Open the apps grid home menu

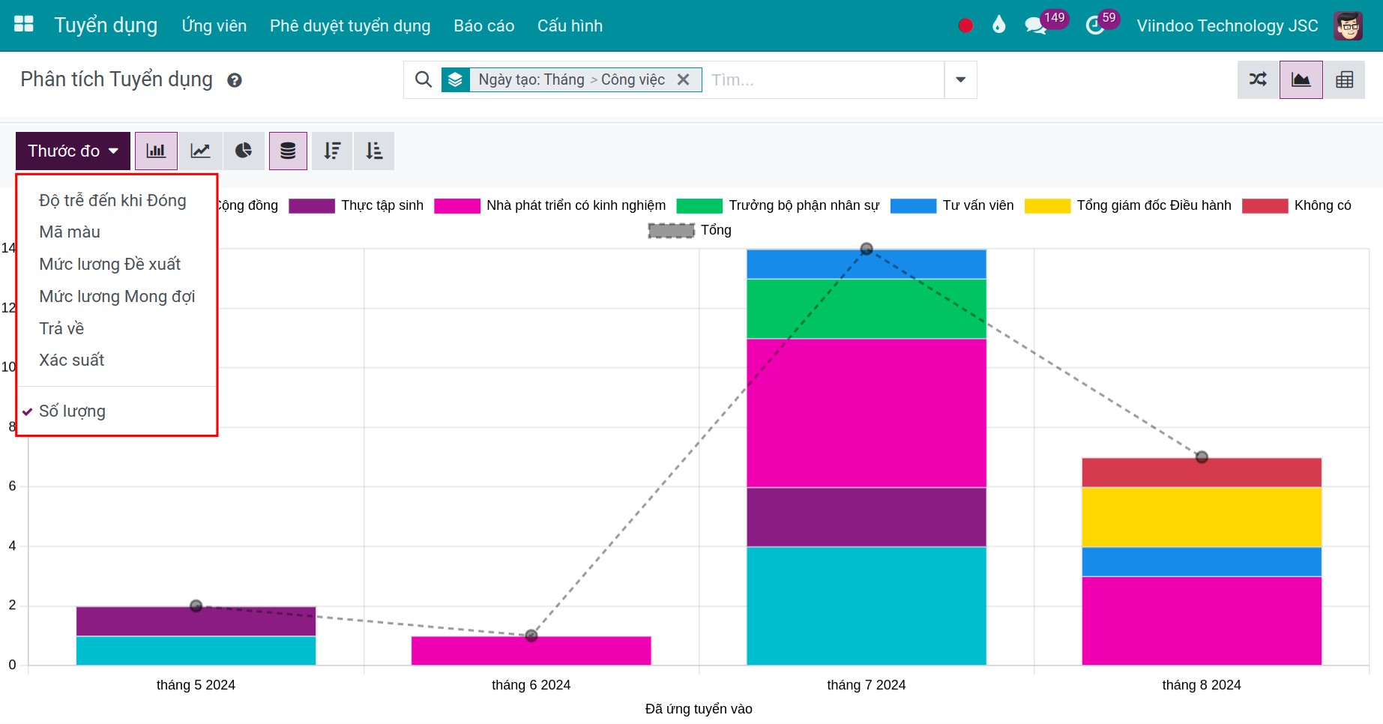[24, 25]
